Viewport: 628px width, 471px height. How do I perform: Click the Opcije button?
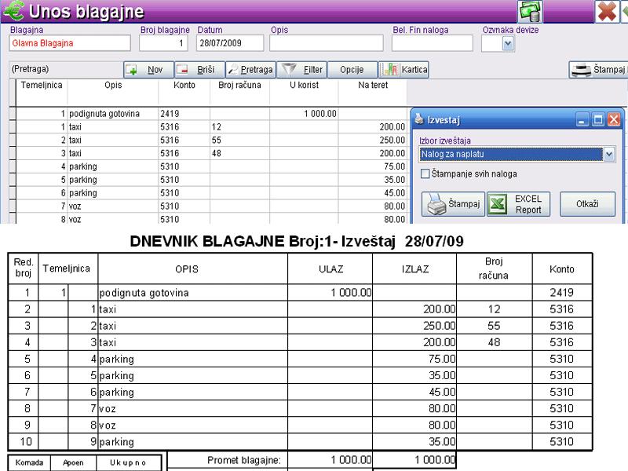click(352, 70)
